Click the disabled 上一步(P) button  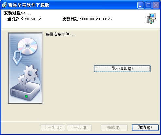click(x=53, y=127)
